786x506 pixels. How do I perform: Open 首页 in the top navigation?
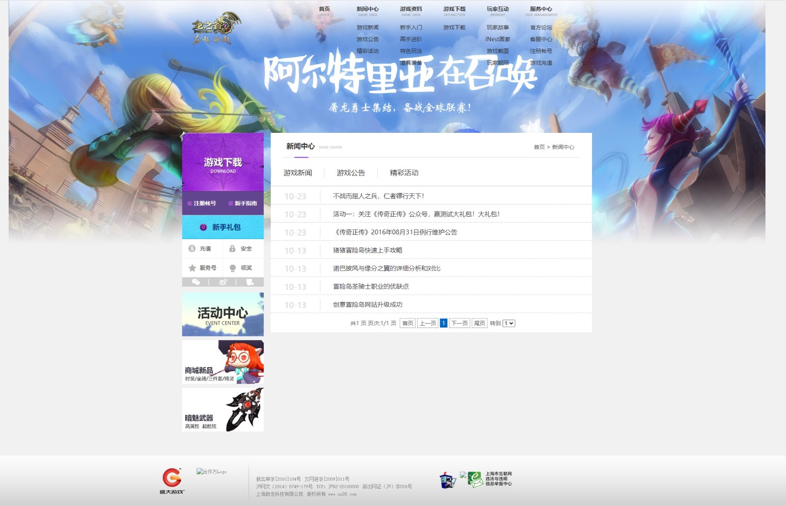pyautogui.click(x=324, y=9)
